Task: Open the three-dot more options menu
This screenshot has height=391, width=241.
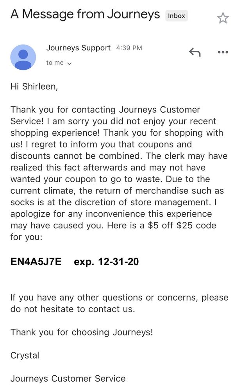Action: 223,52
